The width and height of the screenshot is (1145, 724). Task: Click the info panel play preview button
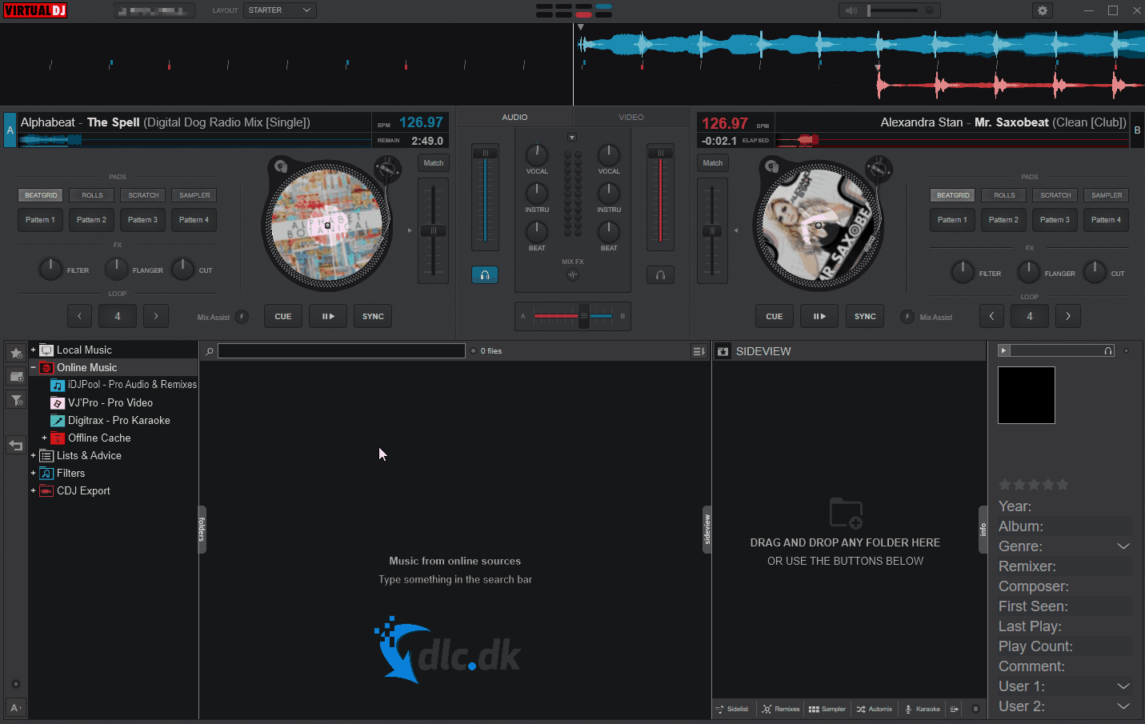pos(1004,350)
